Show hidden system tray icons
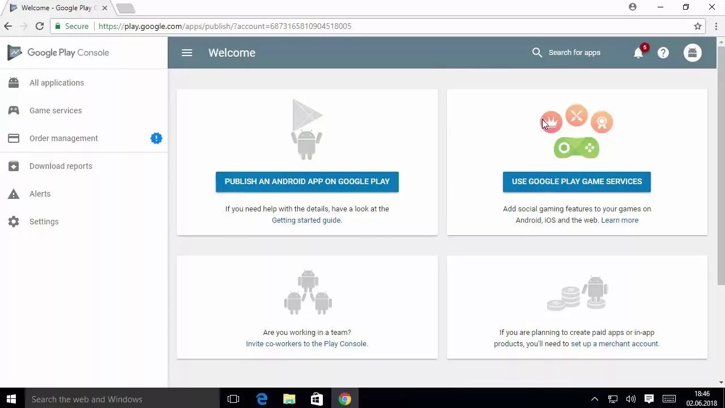Image resolution: width=725 pixels, height=408 pixels. [595, 399]
